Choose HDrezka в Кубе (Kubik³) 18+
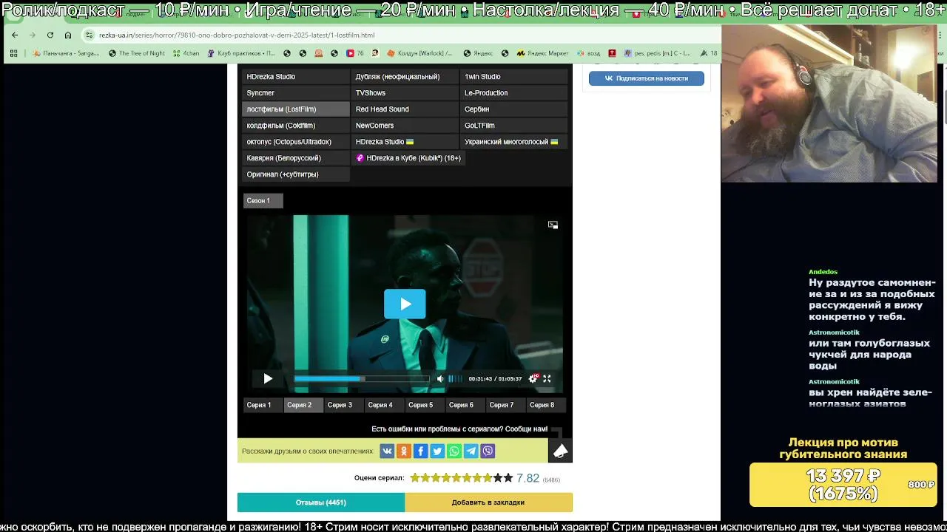Image resolution: width=947 pixels, height=532 pixels. [x=408, y=158]
